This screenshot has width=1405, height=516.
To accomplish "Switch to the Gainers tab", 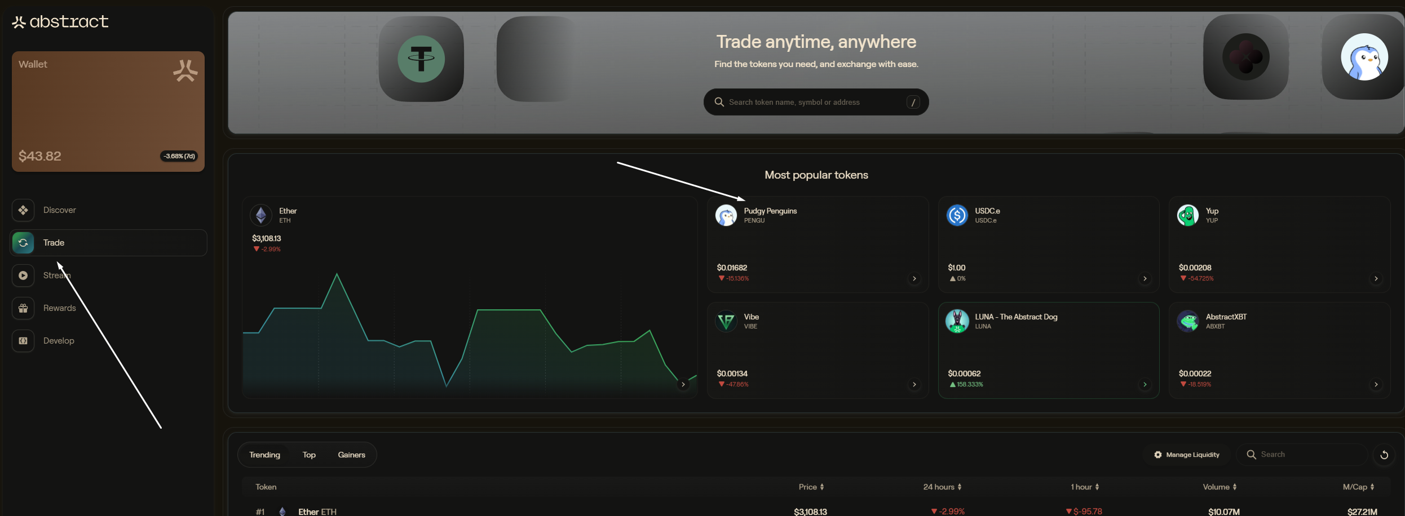I will (x=351, y=455).
